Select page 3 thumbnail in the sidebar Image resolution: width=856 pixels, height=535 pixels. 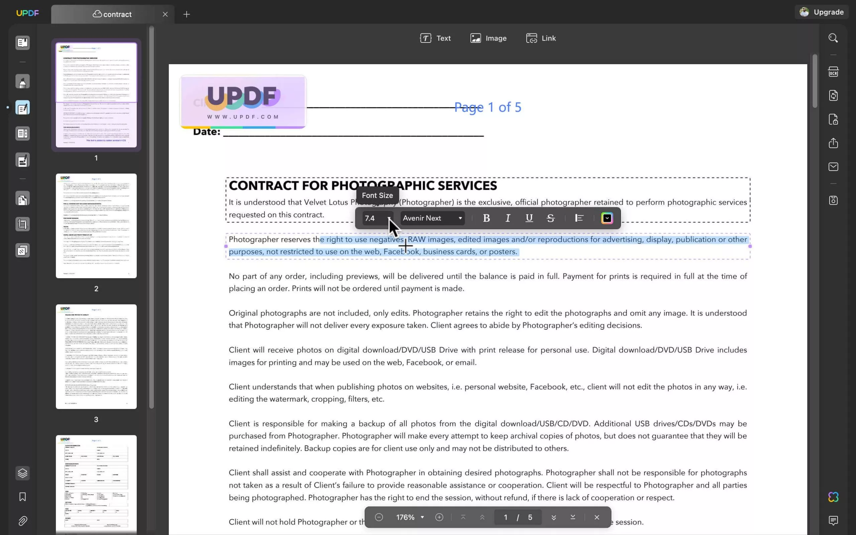pyautogui.click(x=96, y=356)
